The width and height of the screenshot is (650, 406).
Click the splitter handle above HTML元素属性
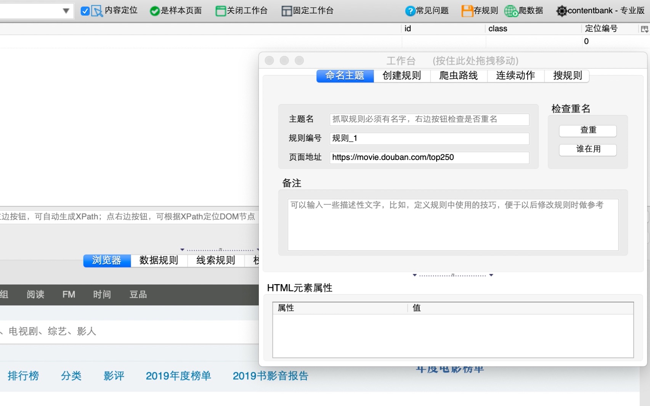pos(453,275)
